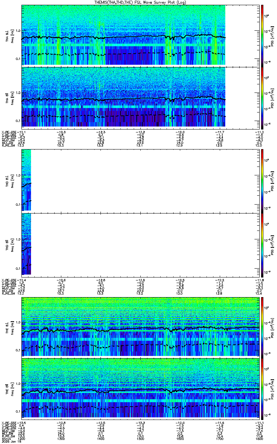Click the 0.1 frequency tick on THE B-parallel
This screenshot has width=277, height=444.
pos(18,411)
